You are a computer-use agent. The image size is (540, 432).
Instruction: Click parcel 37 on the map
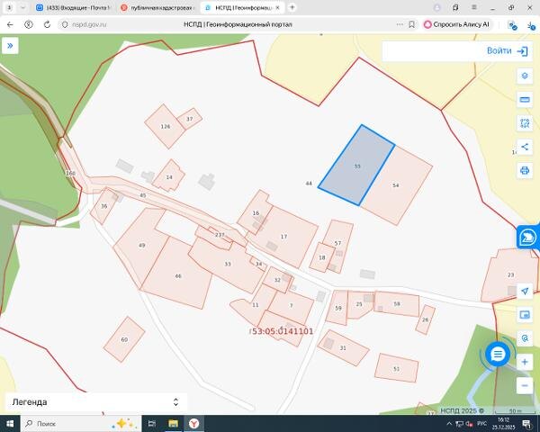click(189, 119)
